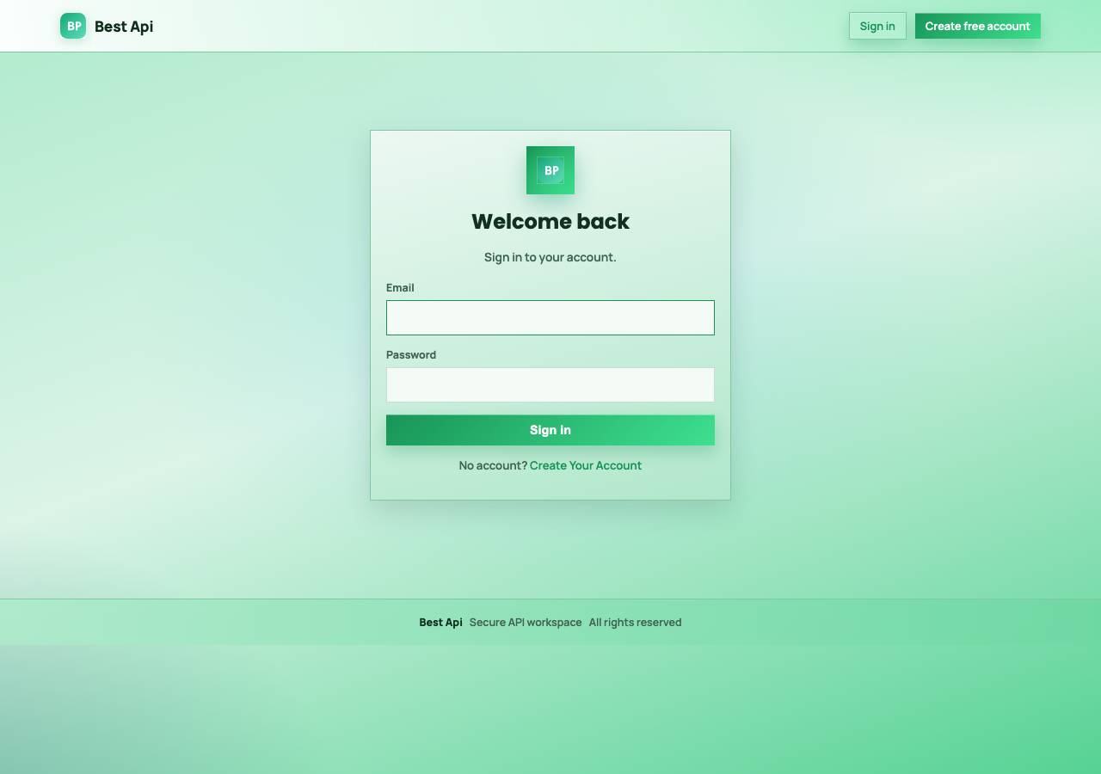The height and width of the screenshot is (774, 1101).
Task: Open the Best Api home link
Action: 107,26
